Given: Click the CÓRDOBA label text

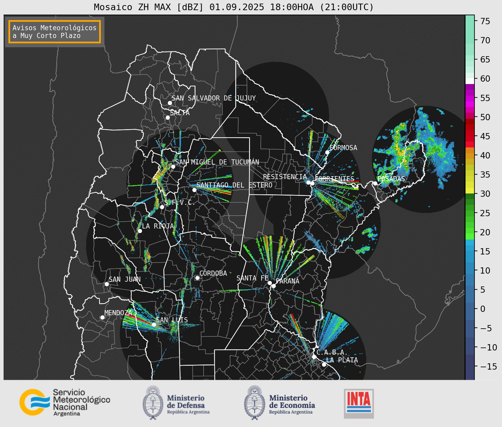Looking at the screenshot, I should 213,273.
